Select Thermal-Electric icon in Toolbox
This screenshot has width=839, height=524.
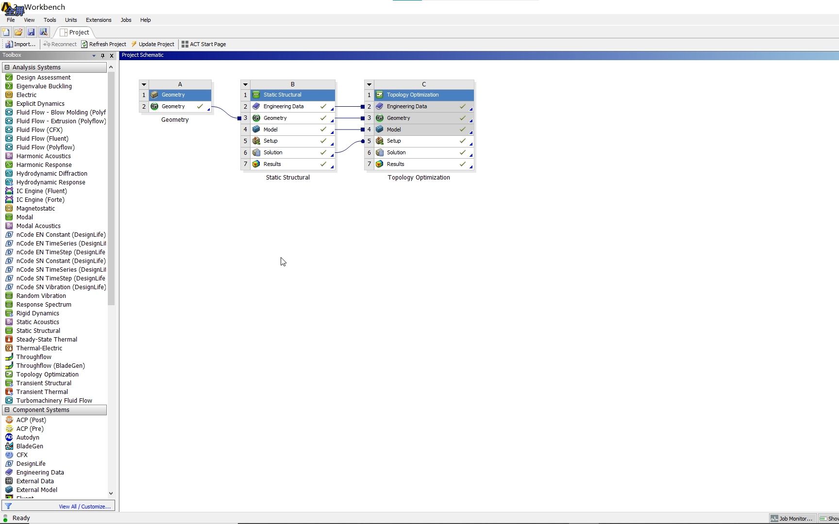point(9,348)
